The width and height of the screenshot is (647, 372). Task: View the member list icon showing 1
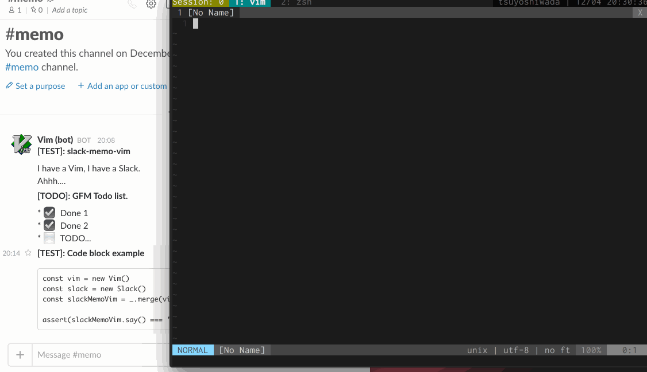[x=15, y=10]
